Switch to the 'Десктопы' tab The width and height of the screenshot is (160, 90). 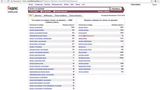pyautogui.click(x=38, y=15)
